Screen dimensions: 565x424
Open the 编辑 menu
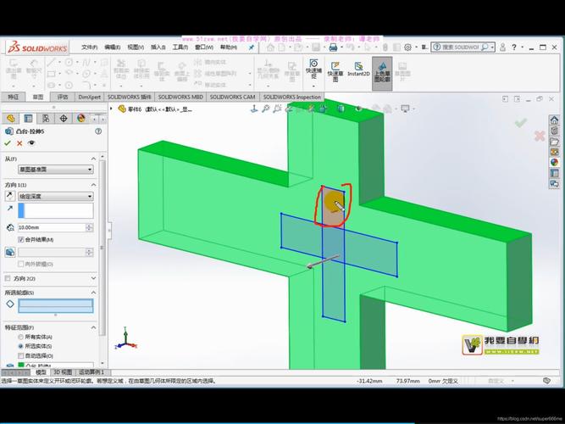tap(112, 47)
